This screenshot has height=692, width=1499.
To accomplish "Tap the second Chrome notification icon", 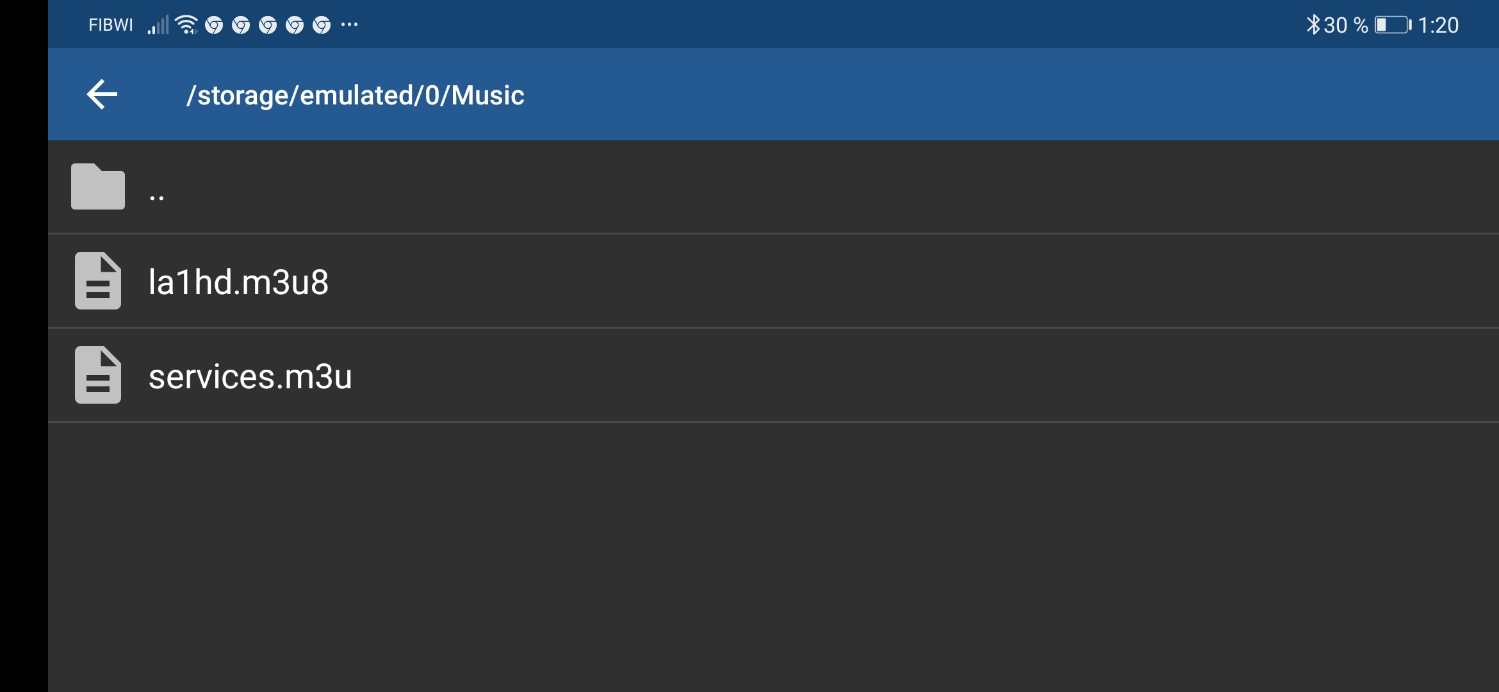I will [x=241, y=25].
